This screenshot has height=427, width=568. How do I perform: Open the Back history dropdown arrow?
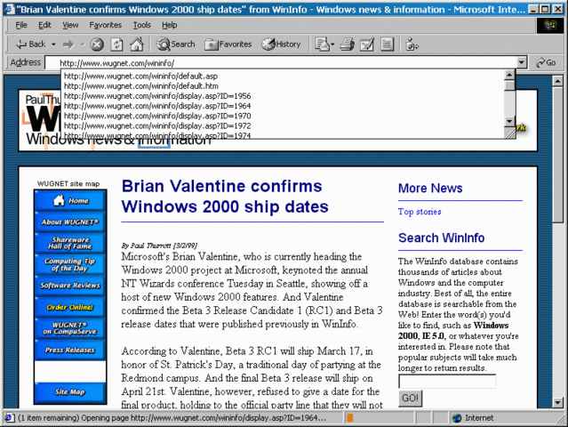pos(53,44)
